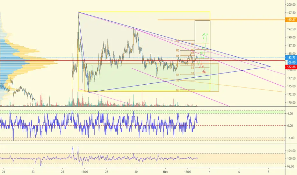
Task: Click the 185.00 price axis value
Action: pyautogui.click(x=291, y=54)
